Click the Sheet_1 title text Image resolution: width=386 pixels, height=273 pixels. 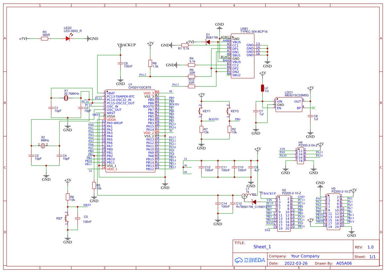click(x=262, y=247)
